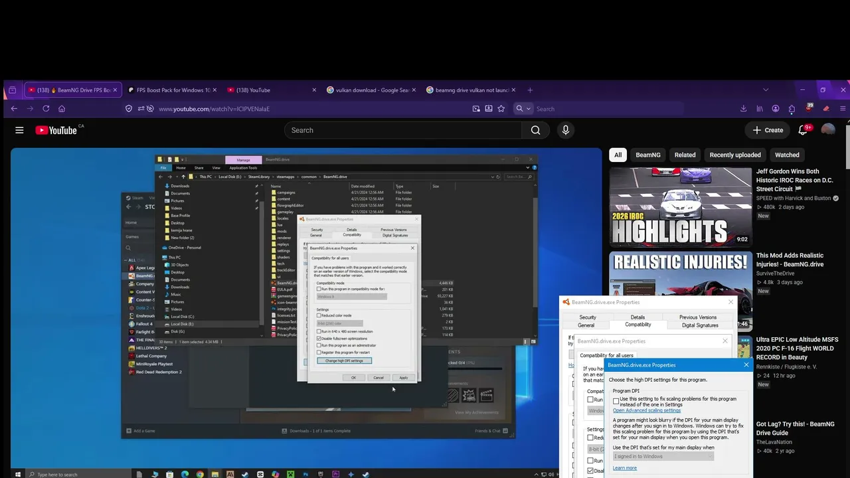Toggle Register this program for restart checkbox
Image resolution: width=850 pixels, height=478 pixels.
point(319,353)
